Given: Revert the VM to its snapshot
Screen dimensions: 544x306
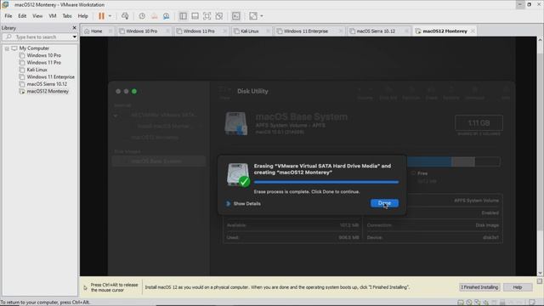Looking at the screenshot, I should (x=155, y=16).
